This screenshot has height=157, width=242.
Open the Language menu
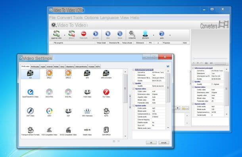point(109,17)
